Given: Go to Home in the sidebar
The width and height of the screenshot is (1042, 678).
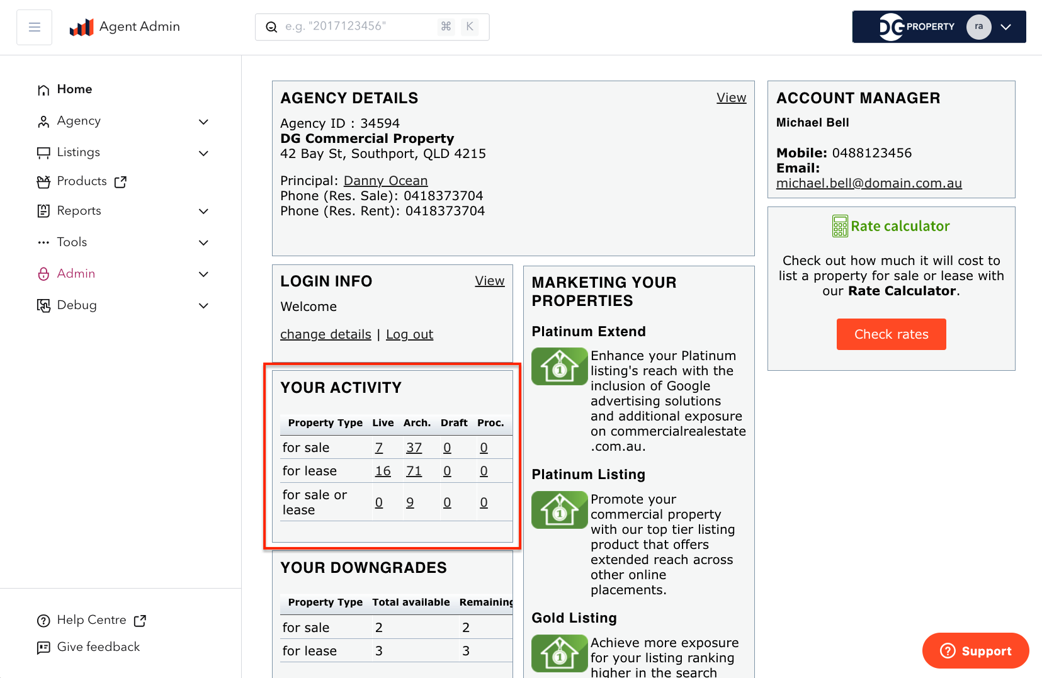Looking at the screenshot, I should tap(74, 89).
